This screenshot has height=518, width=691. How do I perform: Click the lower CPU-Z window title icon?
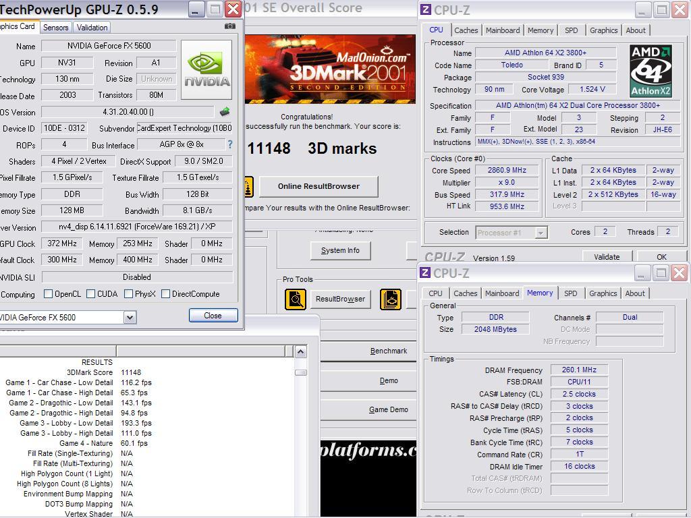(425, 272)
